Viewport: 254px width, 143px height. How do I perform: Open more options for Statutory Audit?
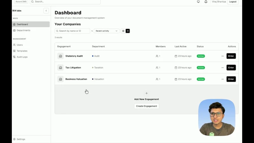click(223, 56)
